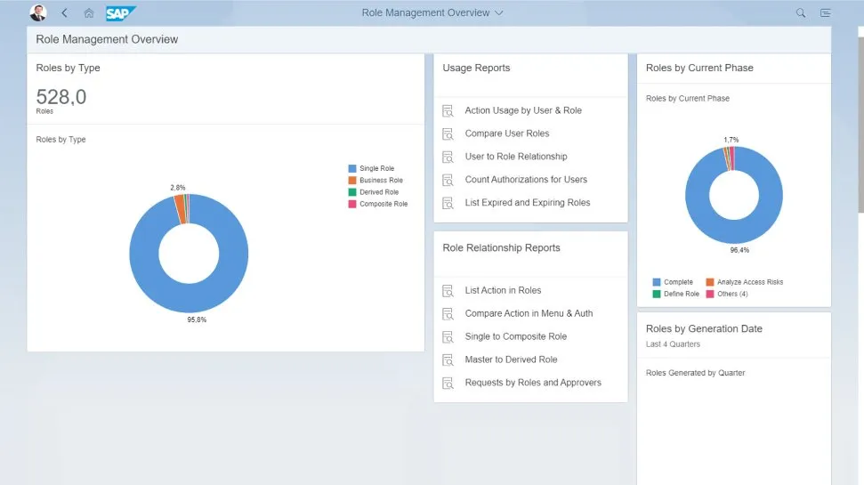Image resolution: width=864 pixels, height=485 pixels.
Task: Open the search magnifier icon
Action: pos(801,13)
